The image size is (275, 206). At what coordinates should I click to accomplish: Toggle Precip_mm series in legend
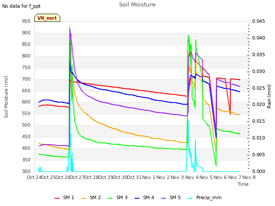pos(205,197)
